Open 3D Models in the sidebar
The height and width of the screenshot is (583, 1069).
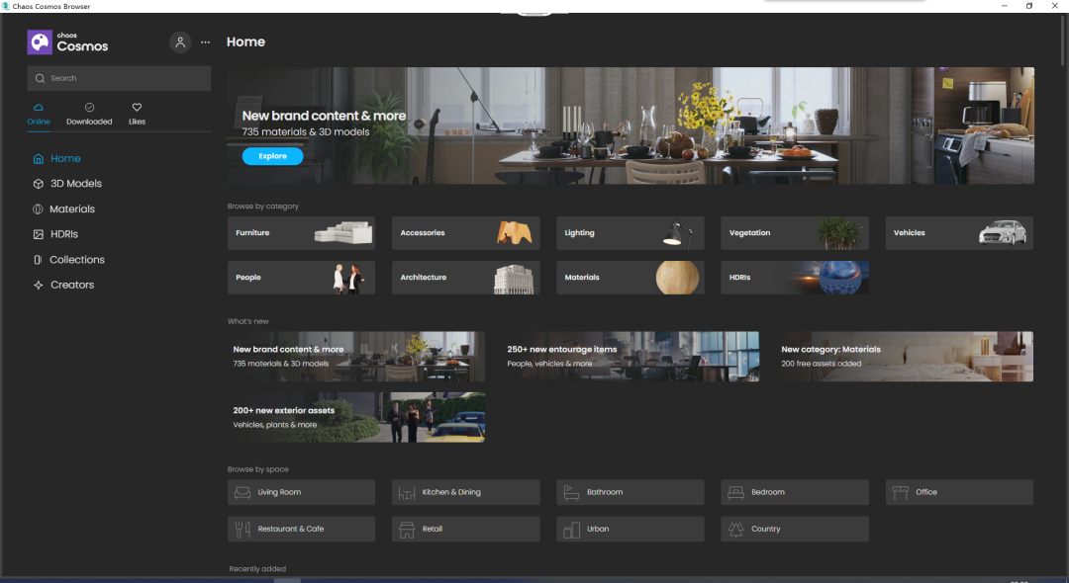pos(75,184)
